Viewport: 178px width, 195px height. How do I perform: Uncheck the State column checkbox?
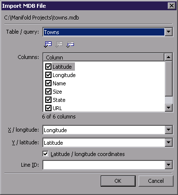pyautogui.click(x=48, y=99)
